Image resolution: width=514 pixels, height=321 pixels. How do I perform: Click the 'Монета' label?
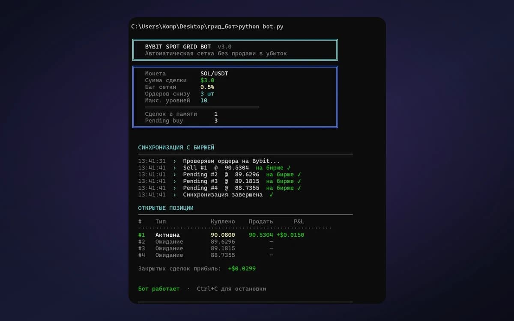tap(155, 74)
